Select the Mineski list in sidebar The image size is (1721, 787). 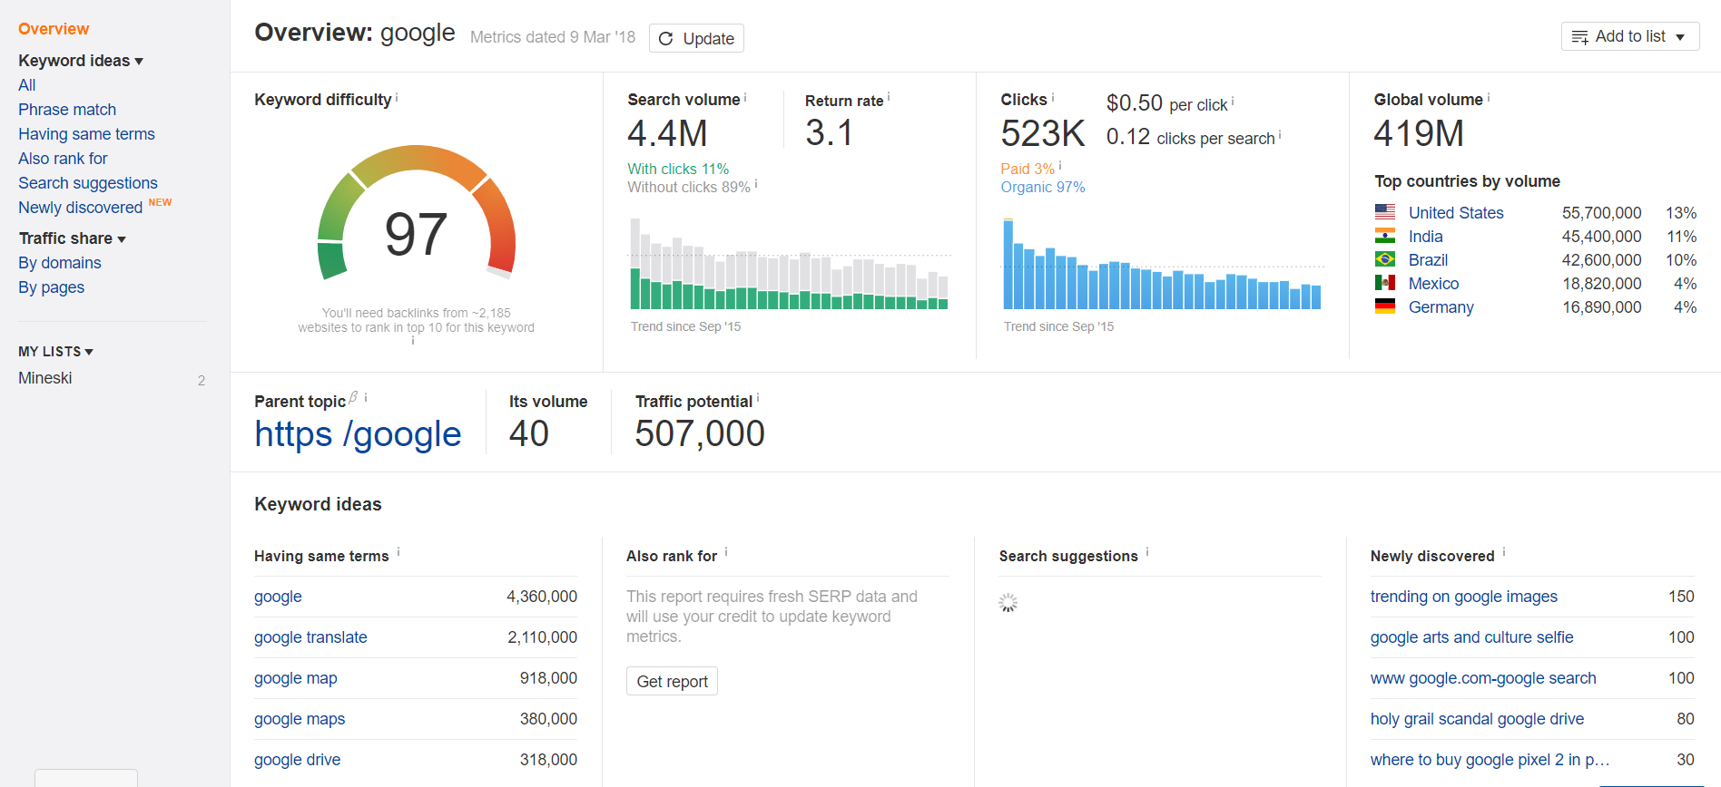tap(45, 378)
